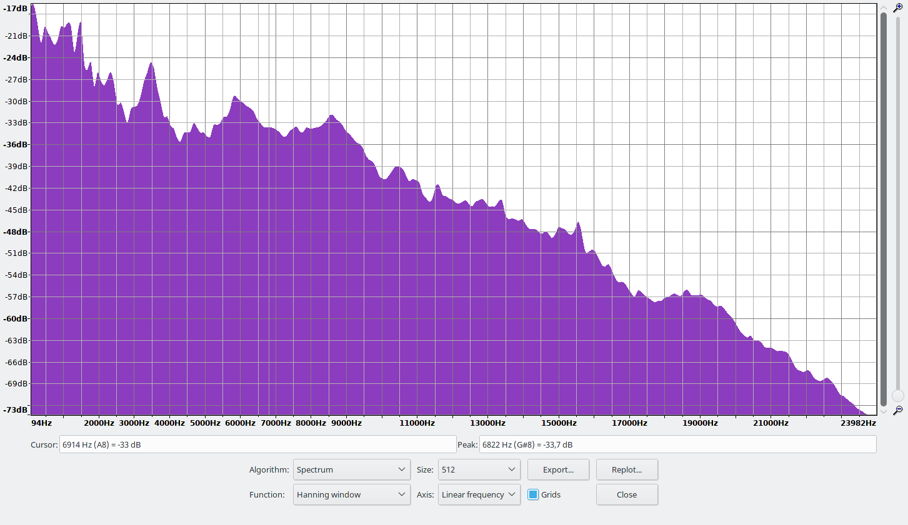The height and width of the screenshot is (525, 908).
Task: Click the 15000Hz label on frequency axis
Action: 559,423
